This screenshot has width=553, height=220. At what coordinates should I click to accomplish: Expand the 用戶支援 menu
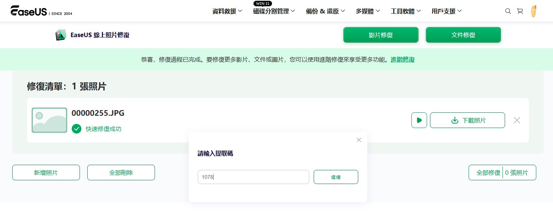(x=447, y=11)
